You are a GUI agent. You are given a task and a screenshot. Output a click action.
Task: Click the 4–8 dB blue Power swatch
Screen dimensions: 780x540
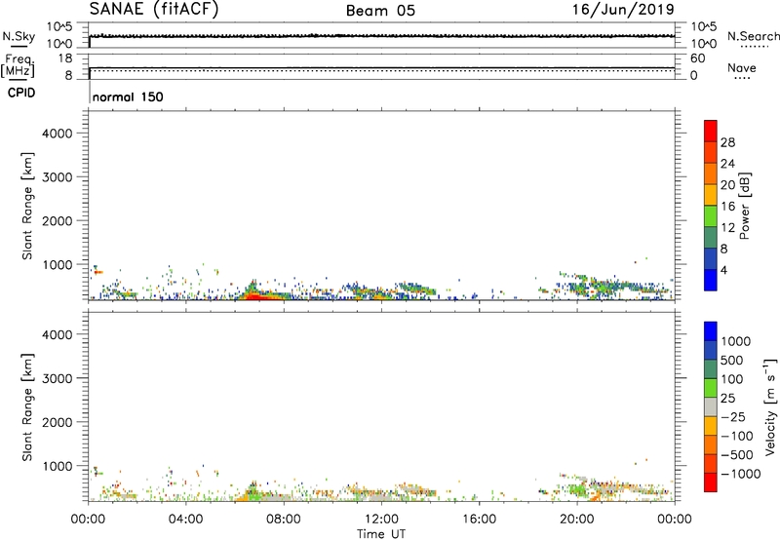[x=711, y=259]
